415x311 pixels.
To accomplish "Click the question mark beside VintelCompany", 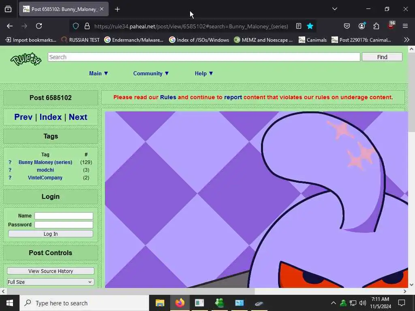I will [x=10, y=177].
